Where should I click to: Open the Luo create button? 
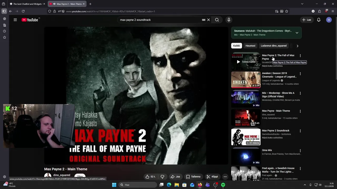click(x=307, y=20)
